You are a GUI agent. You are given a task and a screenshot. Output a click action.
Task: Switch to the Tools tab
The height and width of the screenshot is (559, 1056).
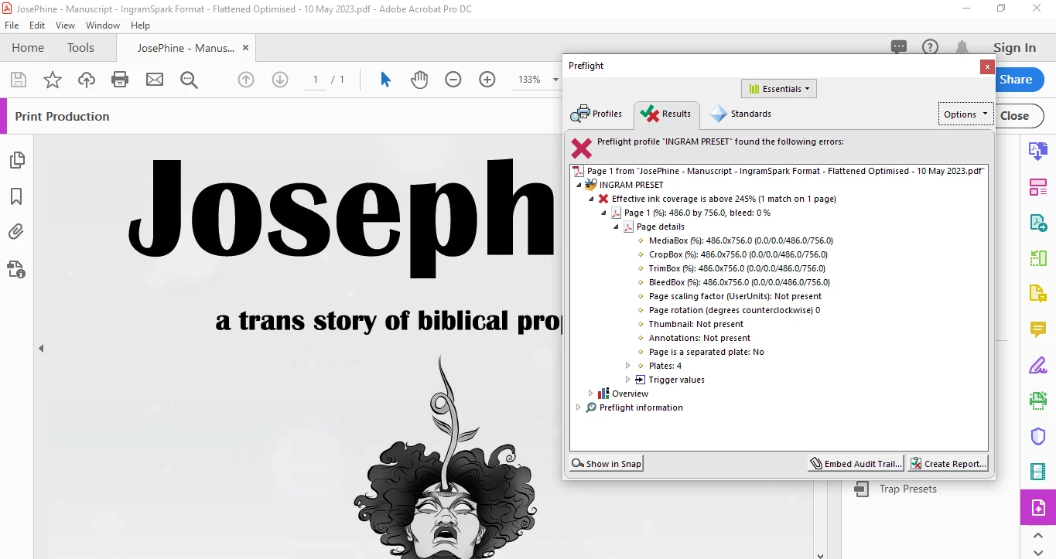(80, 48)
